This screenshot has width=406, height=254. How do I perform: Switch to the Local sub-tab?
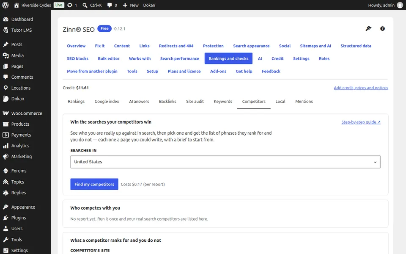click(x=280, y=101)
